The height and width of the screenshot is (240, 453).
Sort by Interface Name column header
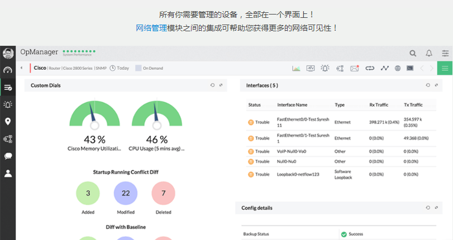coord(292,105)
